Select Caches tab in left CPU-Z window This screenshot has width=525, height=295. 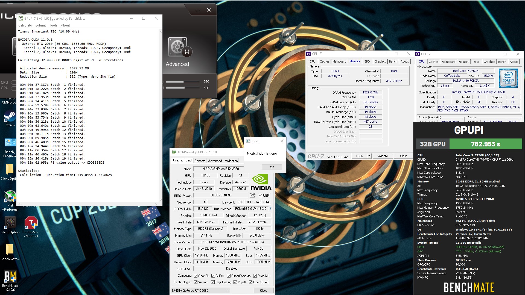[325, 61]
